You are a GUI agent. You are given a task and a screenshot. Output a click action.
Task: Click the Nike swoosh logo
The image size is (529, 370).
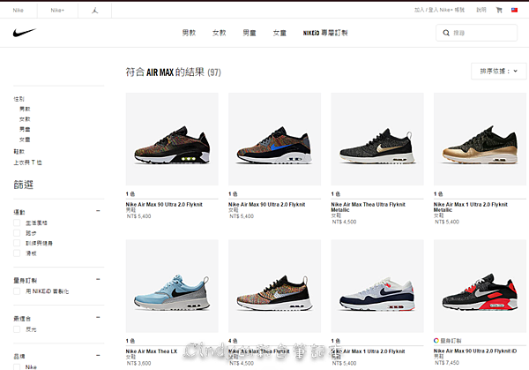pyautogui.click(x=25, y=33)
